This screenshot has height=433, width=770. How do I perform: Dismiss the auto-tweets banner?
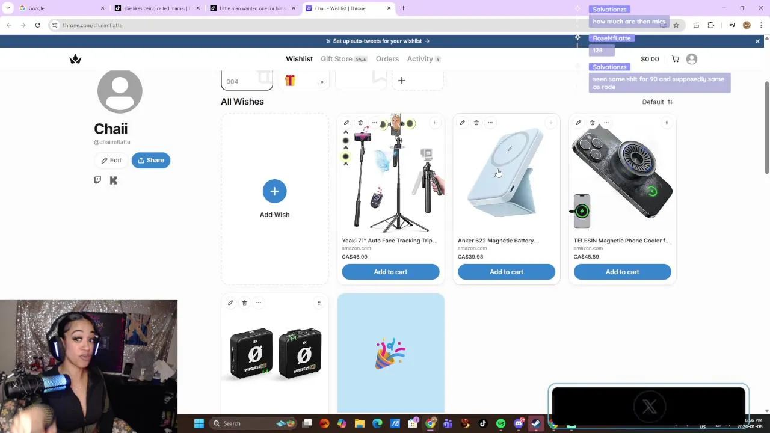pos(757,41)
